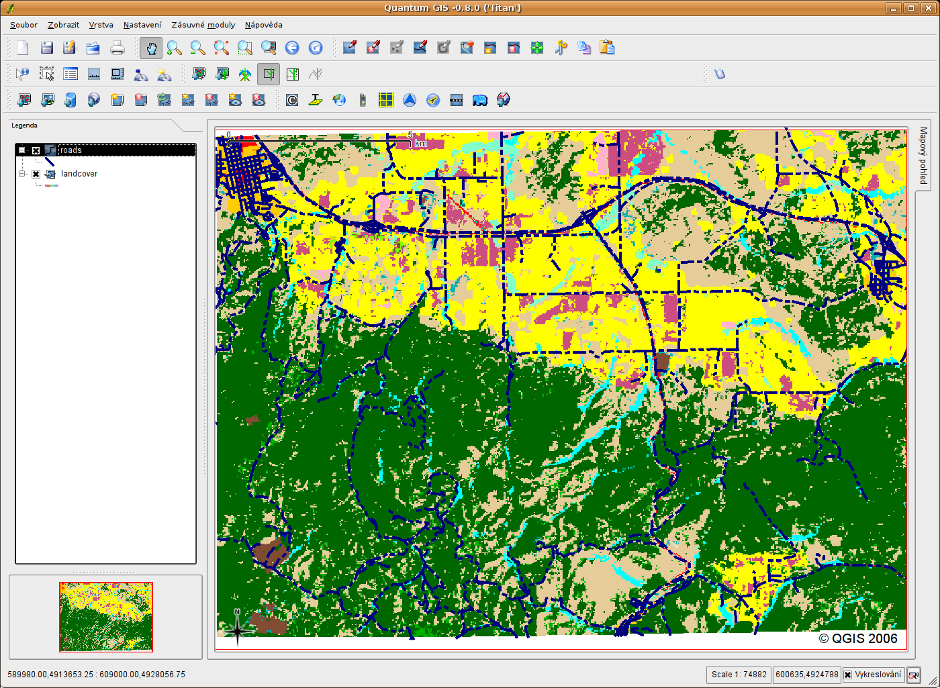Go to previous extent with blue left arrow
This screenshot has width=940, height=688.
coord(292,48)
